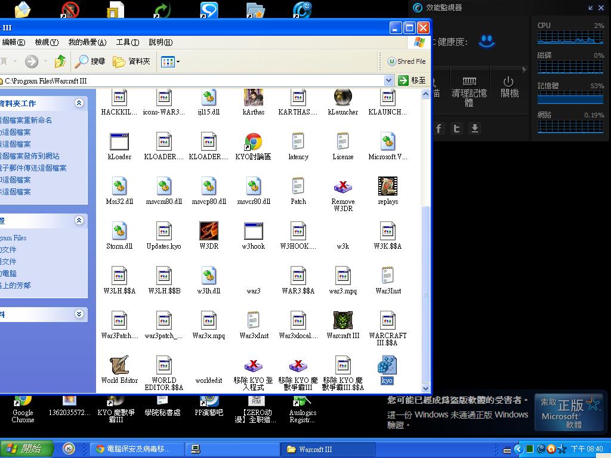Select the Mss32.dll file
Viewport: 611px width, 458px height.
119,187
